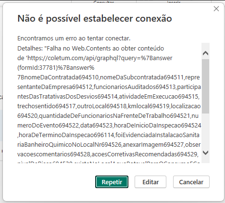The image size is (225, 203).
Task: Click the gray scrollbar thumb
Action: coord(205,86)
